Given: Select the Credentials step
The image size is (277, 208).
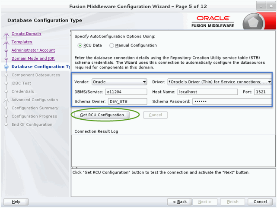Looking at the screenshot, I should 22,91.
